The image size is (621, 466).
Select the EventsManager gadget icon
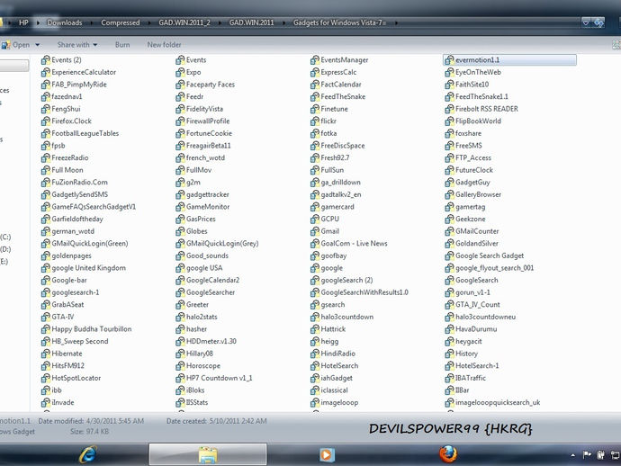315,59
